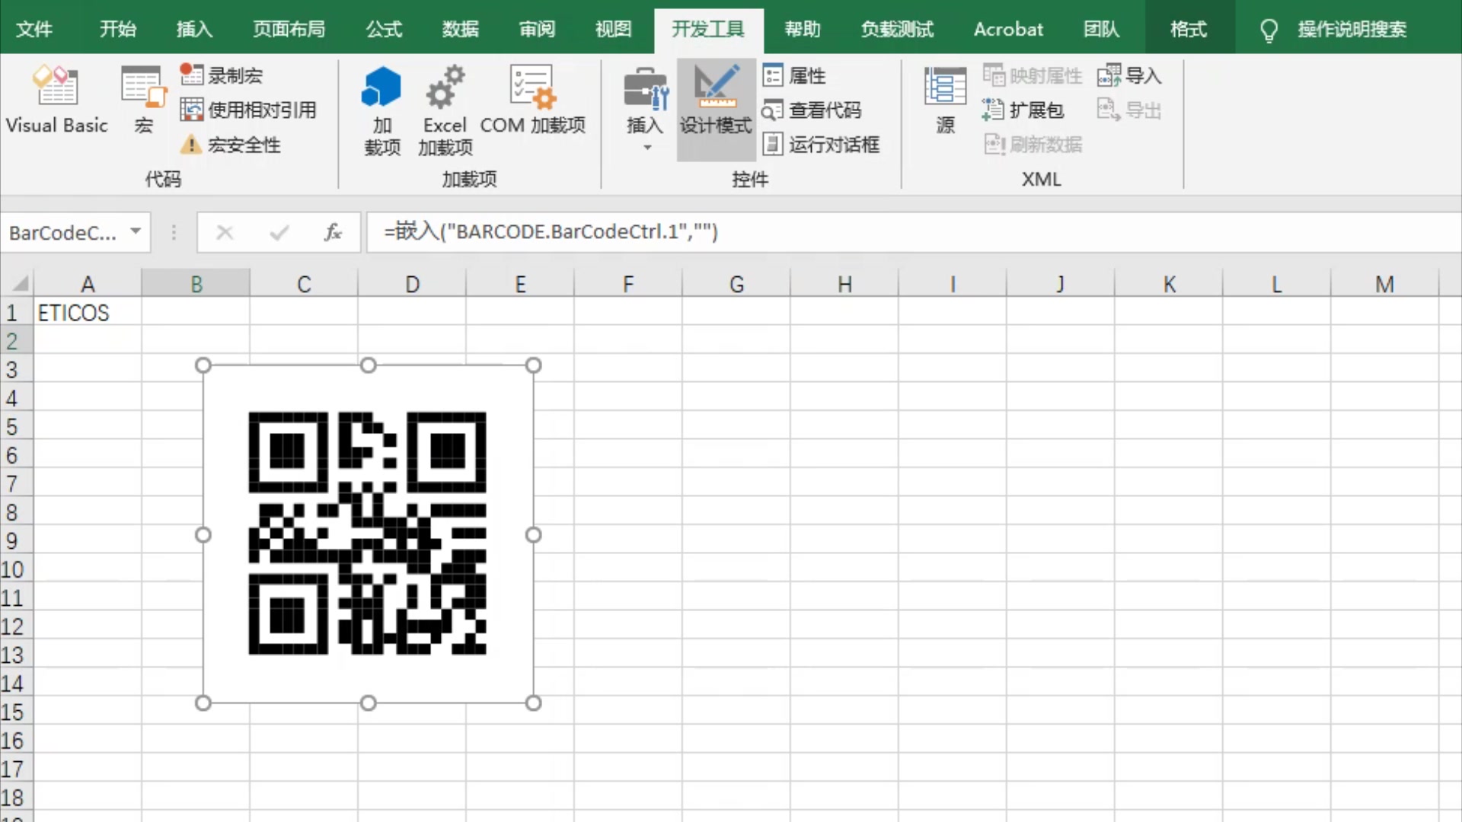This screenshot has width=1462, height=822.
Task: Click 映射属性 map properties
Action: (1033, 75)
